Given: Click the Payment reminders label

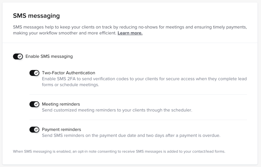Looking at the screenshot, I should coord(61,130).
